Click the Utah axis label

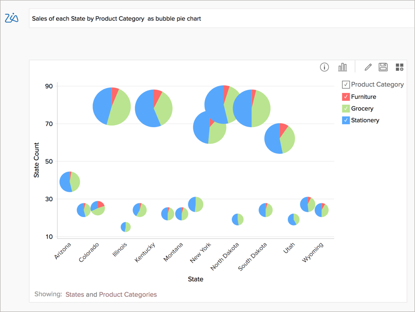click(290, 247)
